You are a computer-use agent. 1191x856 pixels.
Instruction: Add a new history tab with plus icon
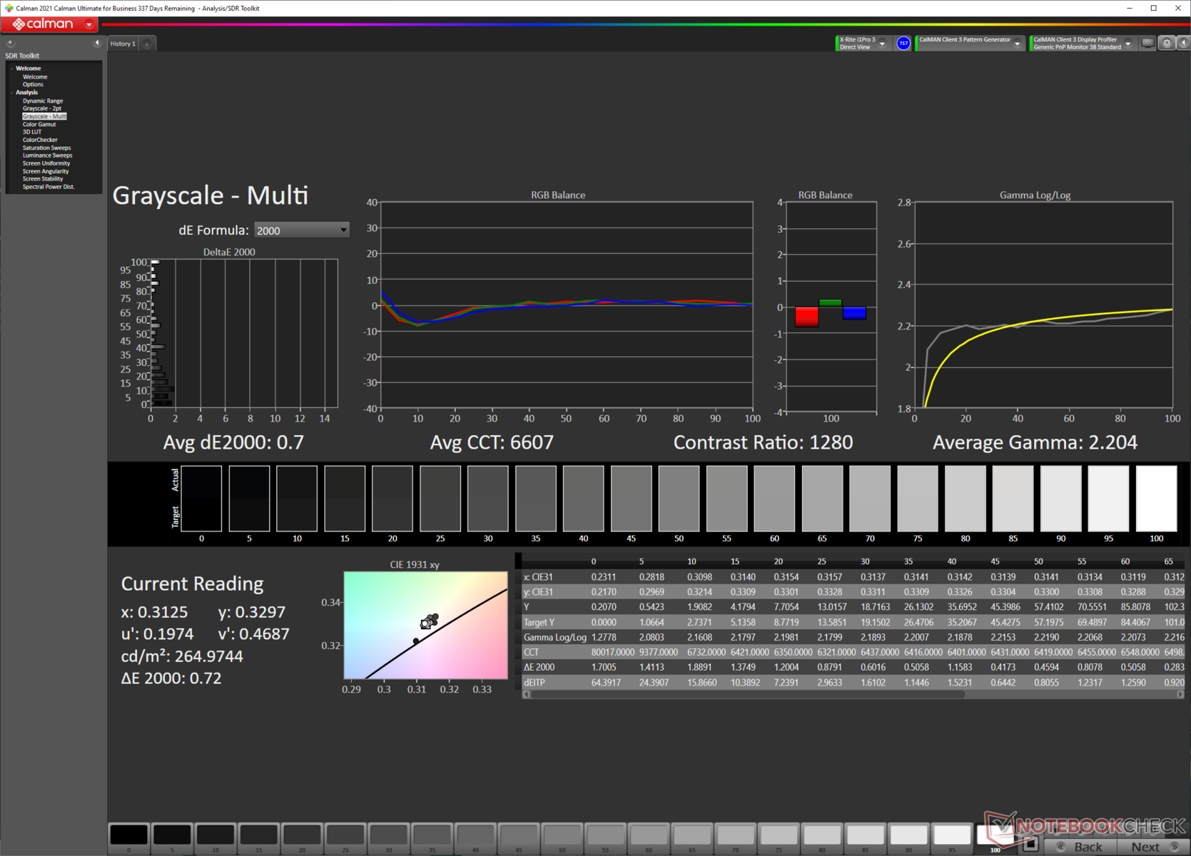(147, 44)
